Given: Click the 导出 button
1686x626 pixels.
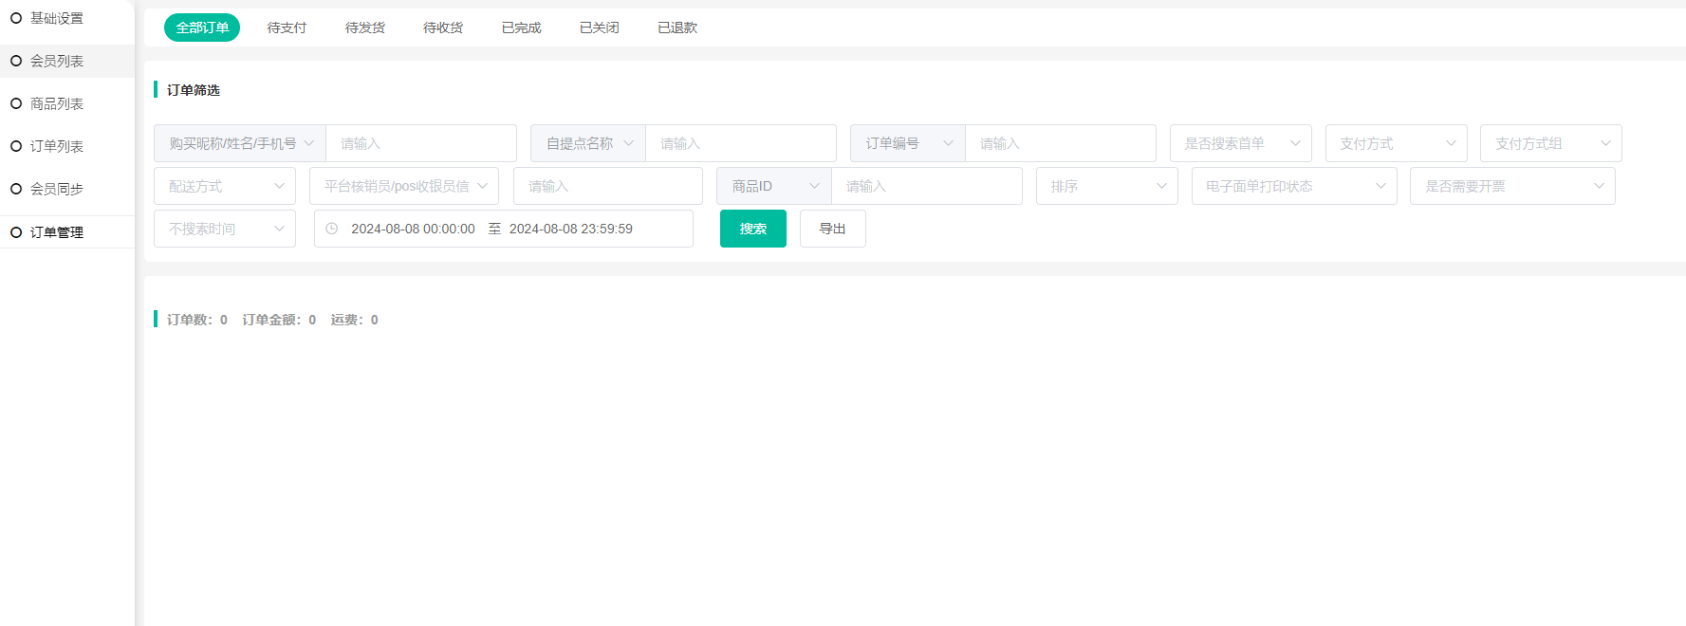Looking at the screenshot, I should coord(832,229).
